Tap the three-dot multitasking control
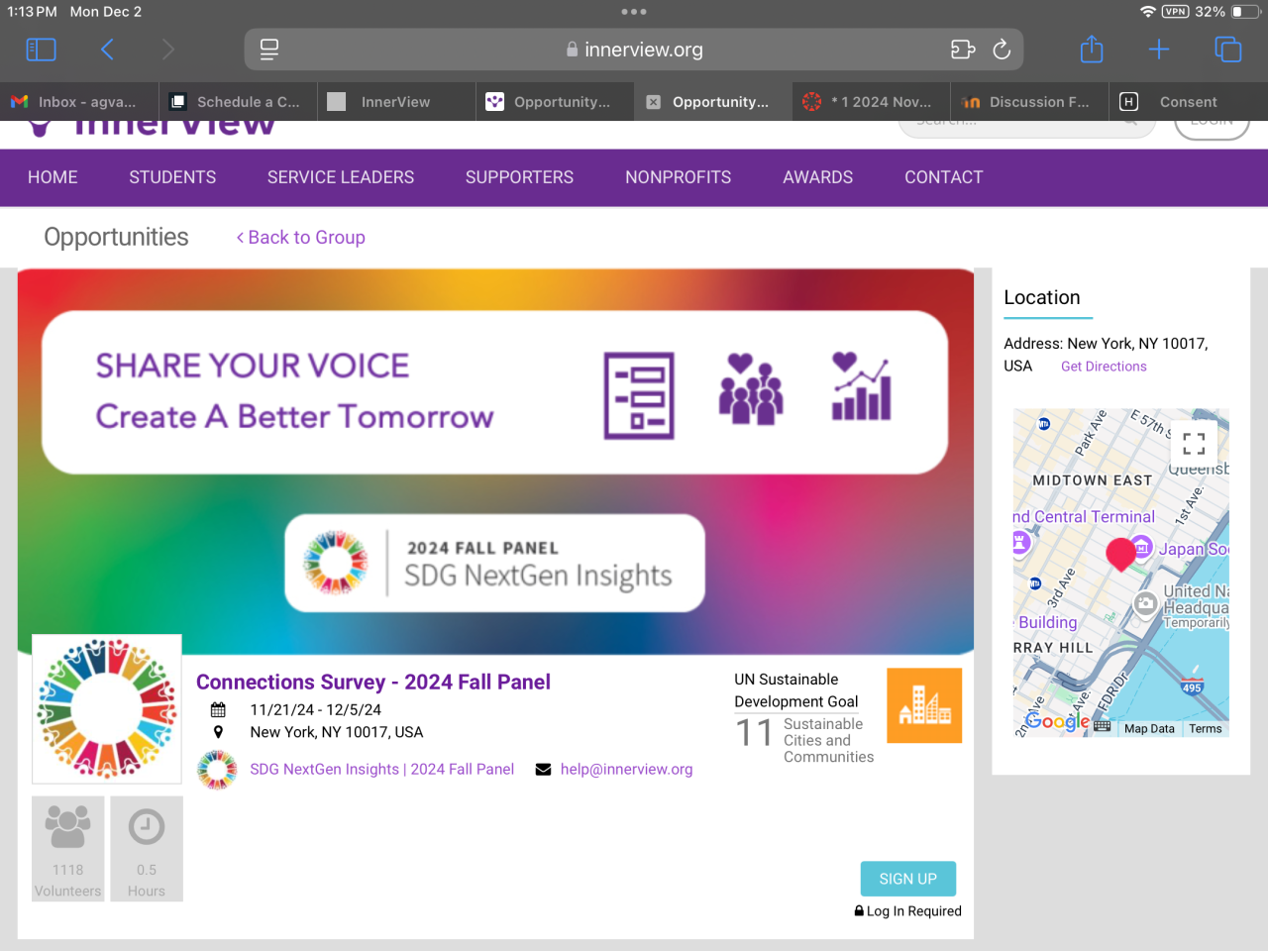 [634, 12]
